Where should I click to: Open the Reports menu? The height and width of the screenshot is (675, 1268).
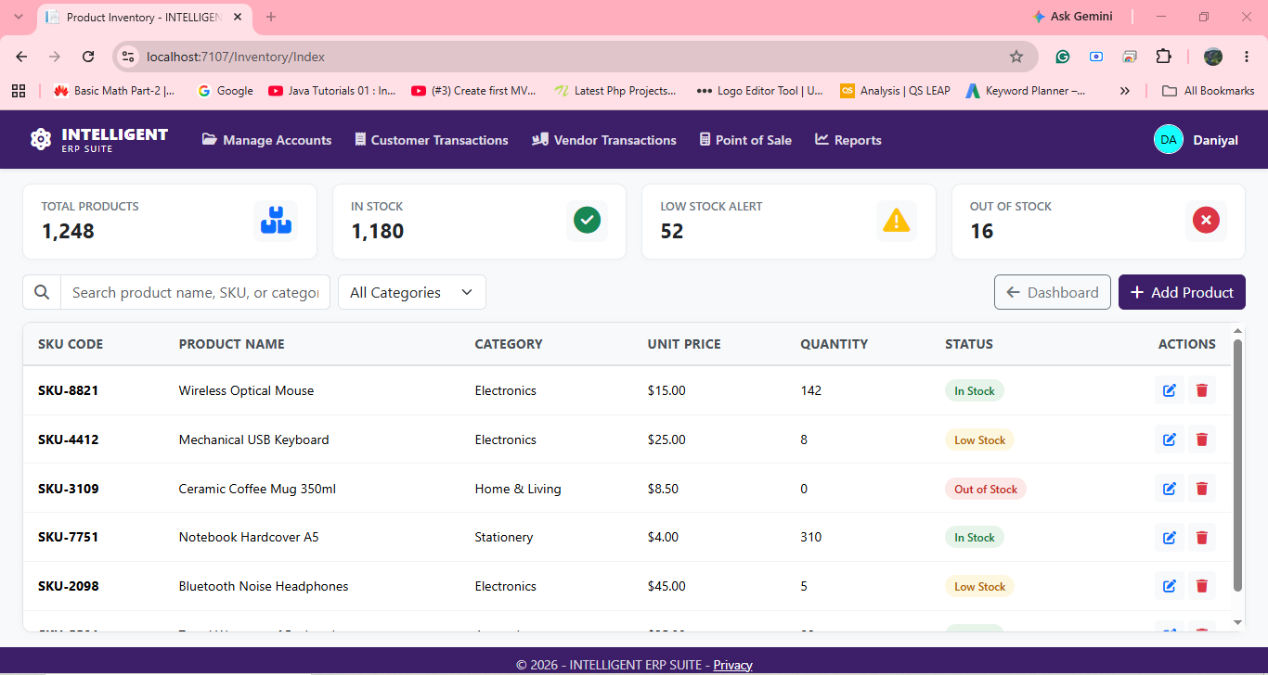[848, 140]
